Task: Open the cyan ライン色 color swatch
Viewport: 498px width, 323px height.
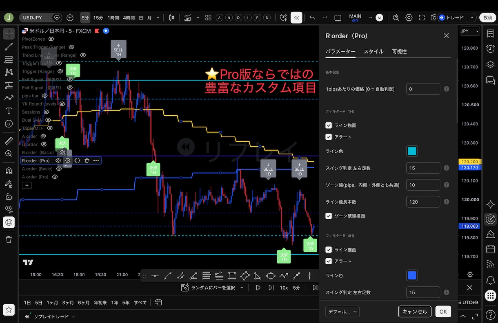Action: [x=412, y=151]
